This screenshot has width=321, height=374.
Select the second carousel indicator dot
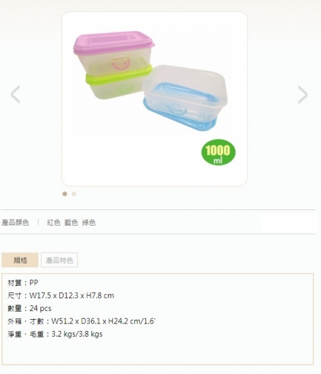(x=74, y=194)
